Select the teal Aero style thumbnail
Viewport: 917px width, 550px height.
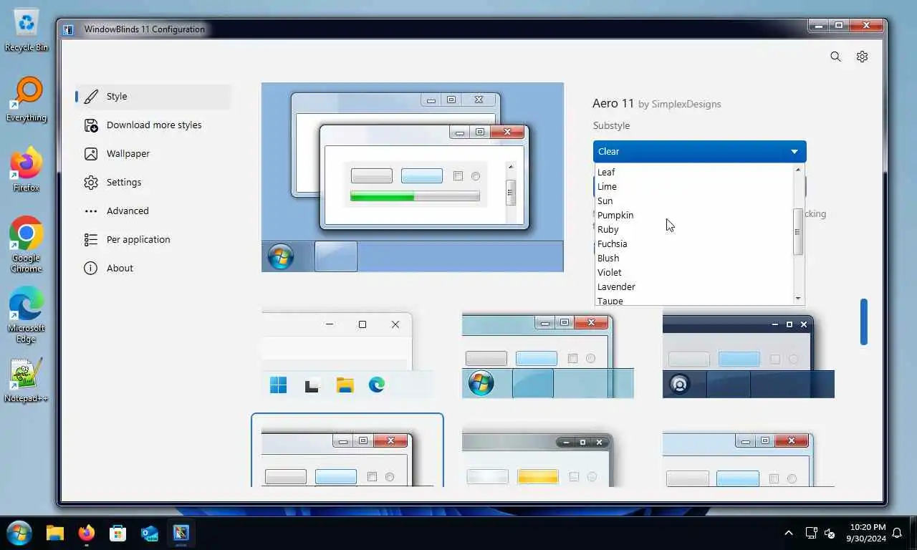tap(548, 354)
